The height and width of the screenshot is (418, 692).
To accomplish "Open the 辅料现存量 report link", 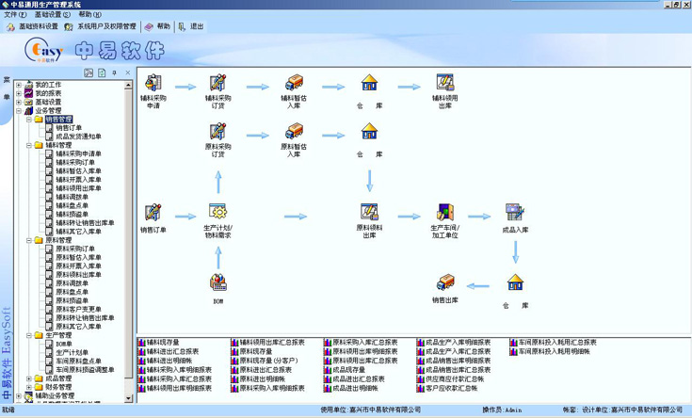I will coord(163,343).
